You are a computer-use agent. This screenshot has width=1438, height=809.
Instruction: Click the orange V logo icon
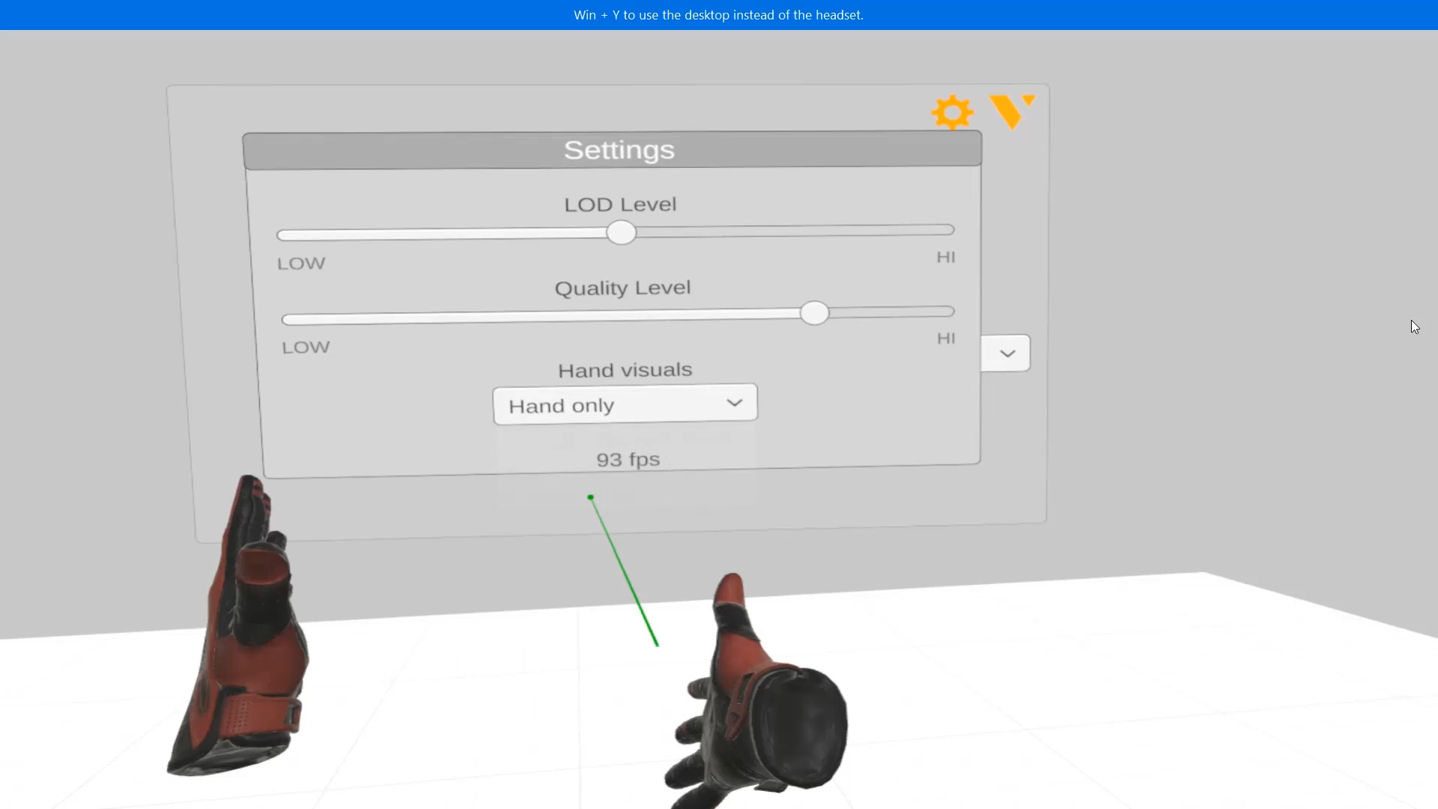pyautogui.click(x=1012, y=112)
